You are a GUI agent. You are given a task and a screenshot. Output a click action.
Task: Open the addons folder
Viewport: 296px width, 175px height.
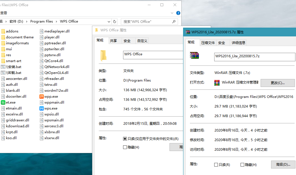12,31
